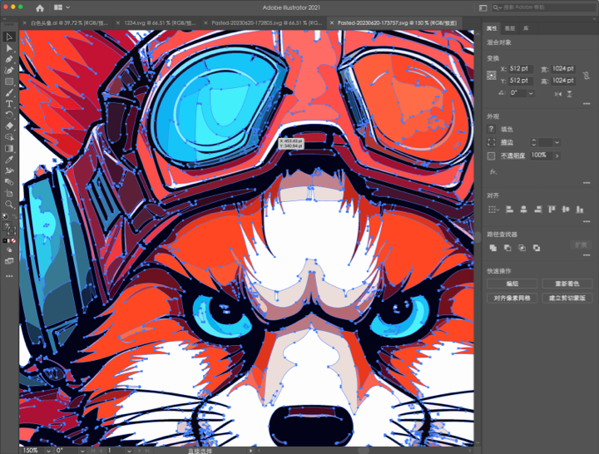
Task: Align objects vertically top
Action: click(x=552, y=210)
